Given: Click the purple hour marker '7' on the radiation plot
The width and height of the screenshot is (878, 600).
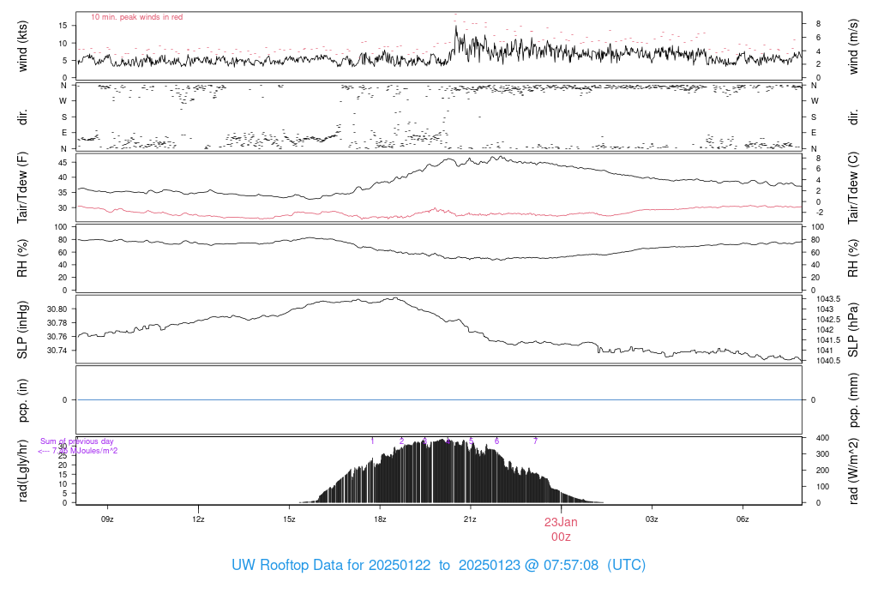Looking at the screenshot, I should (535, 441).
